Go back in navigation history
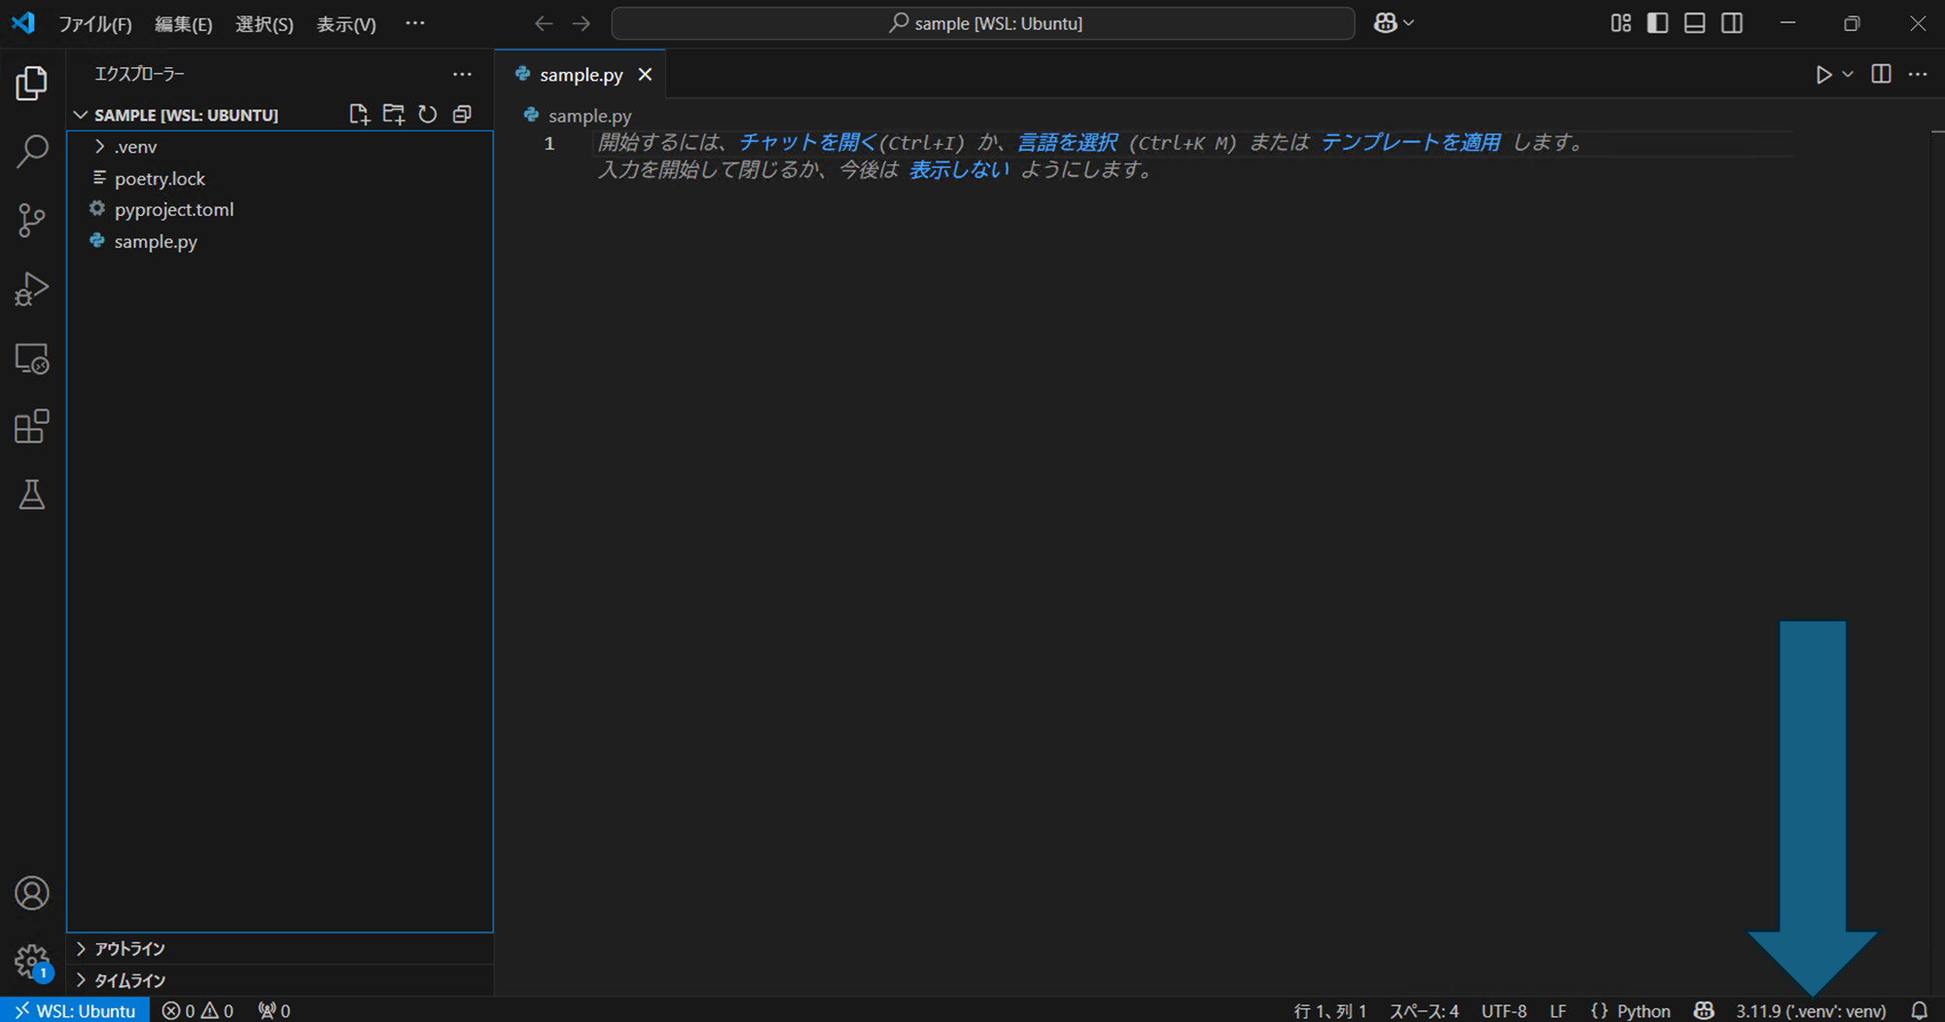Viewport: 1945px width, 1022px height. point(544,23)
